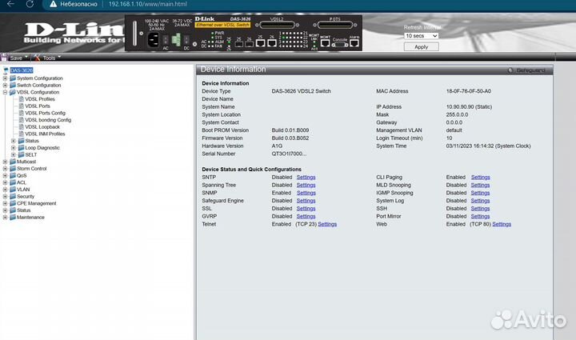
Task: Open SSH Settings link
Action: tap(481, 209)
